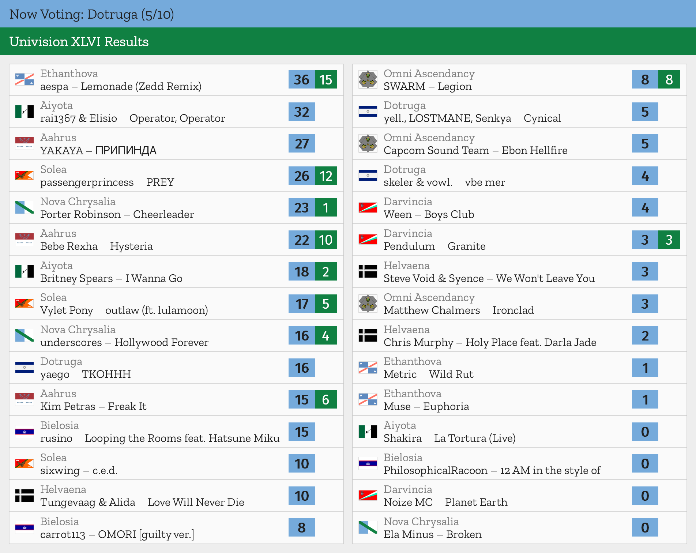
Task: Click "Porter Robinson – Cheerleader" song text
Action: coord(117,215)
